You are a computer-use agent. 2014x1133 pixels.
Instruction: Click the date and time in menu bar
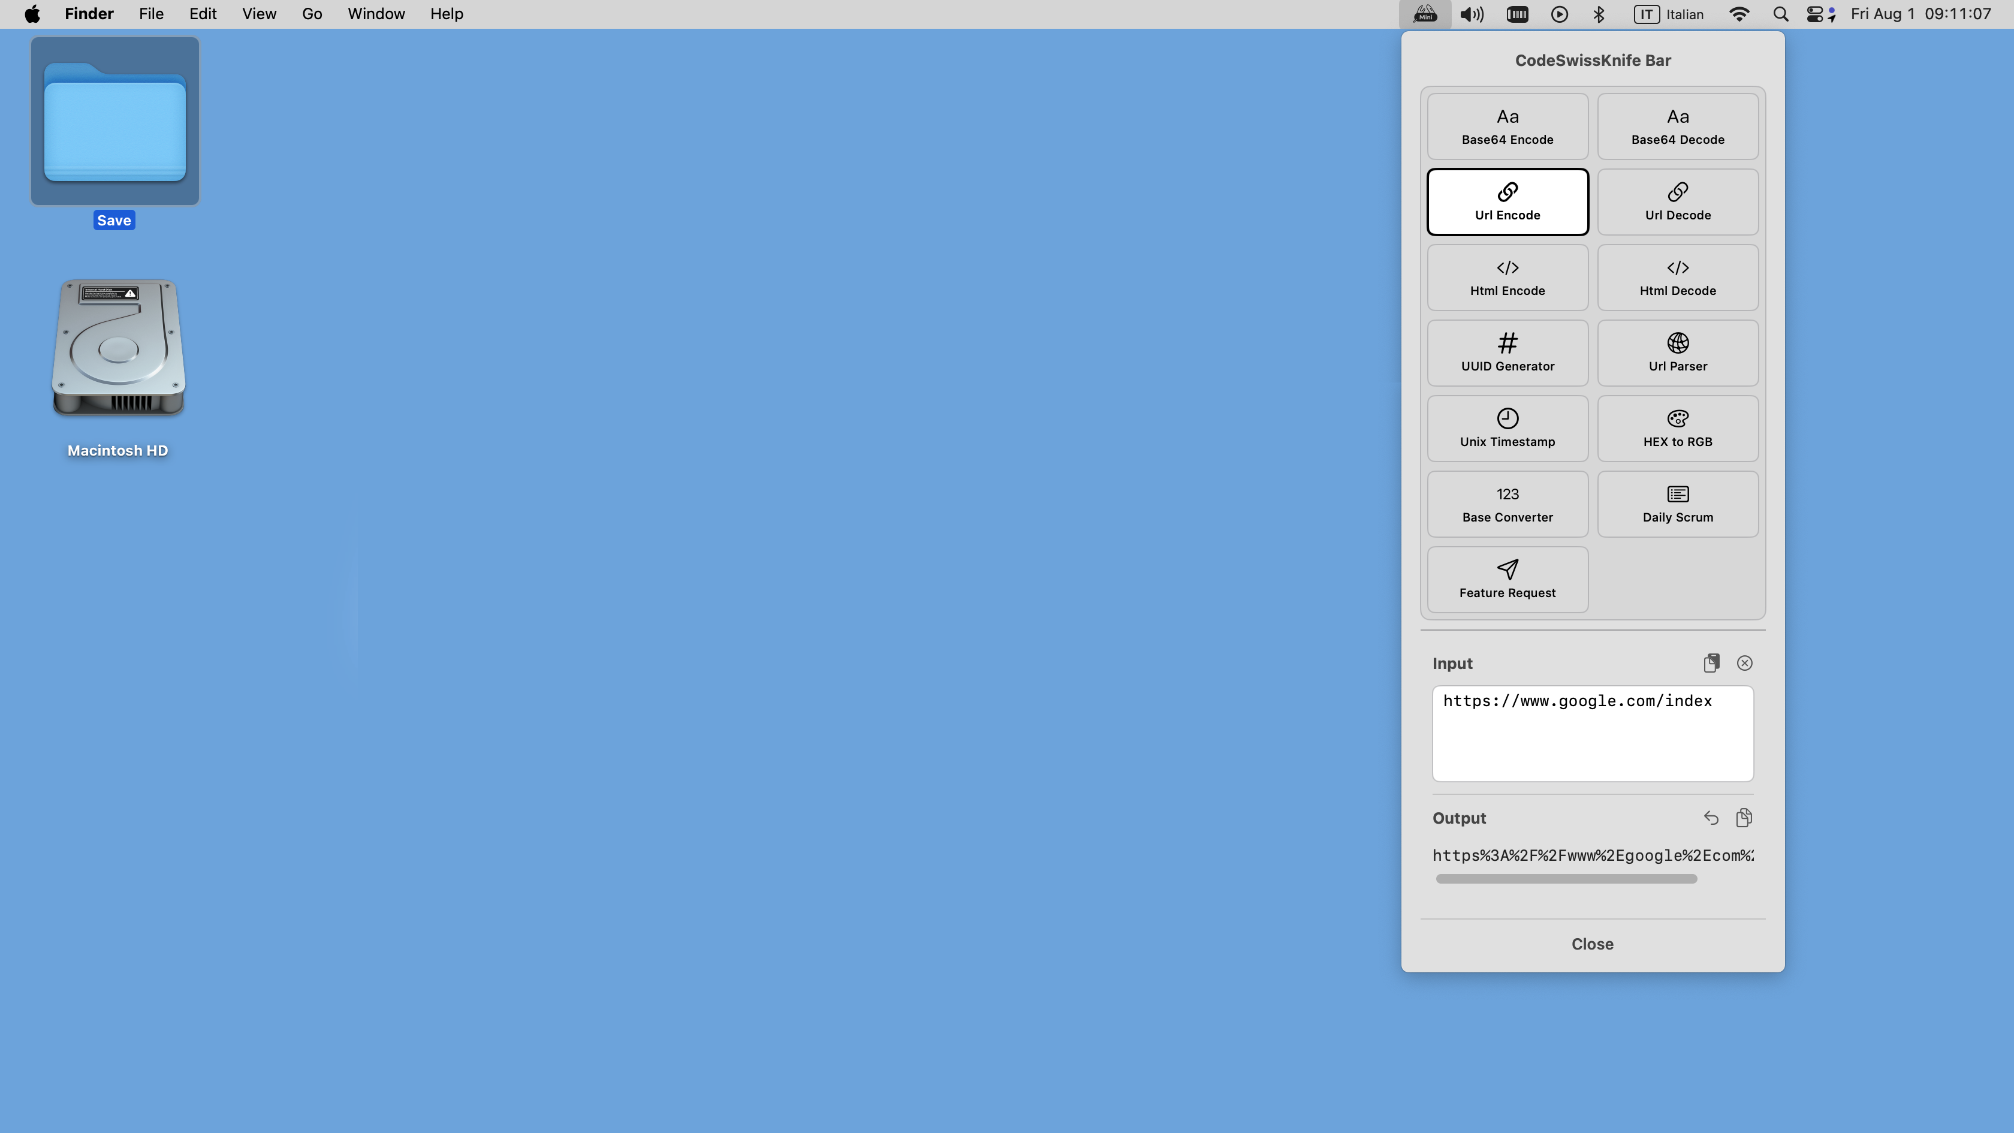tap(1920, 14)
